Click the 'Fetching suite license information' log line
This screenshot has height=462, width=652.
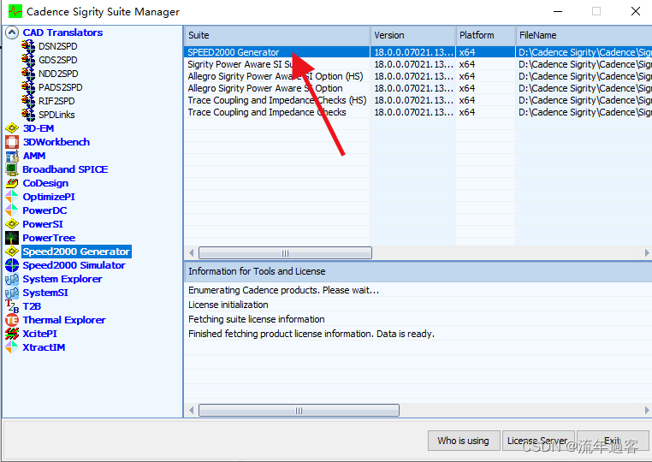(x=257, y=319)
